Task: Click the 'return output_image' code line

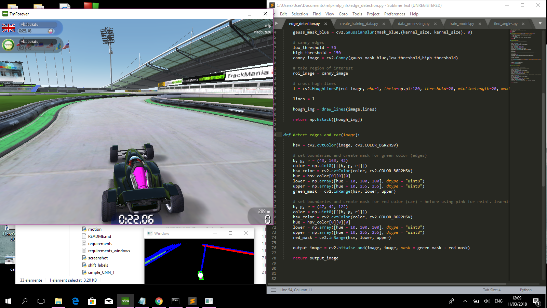Action: tap(316, 258)
